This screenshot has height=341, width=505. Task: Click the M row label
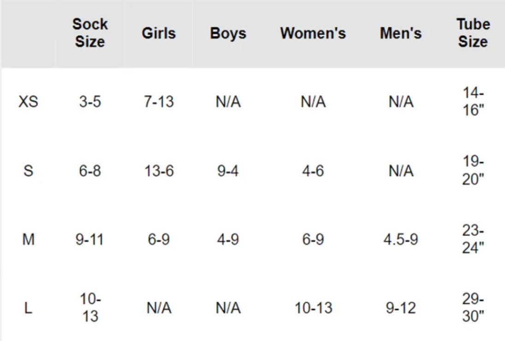click(28, 240)
